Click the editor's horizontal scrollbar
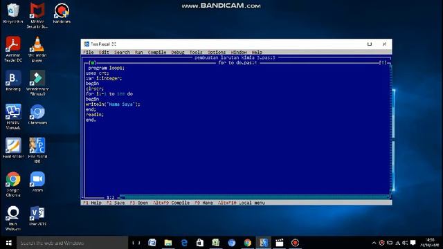Screen dimensions: 443x249 click(x=254, y=197)
